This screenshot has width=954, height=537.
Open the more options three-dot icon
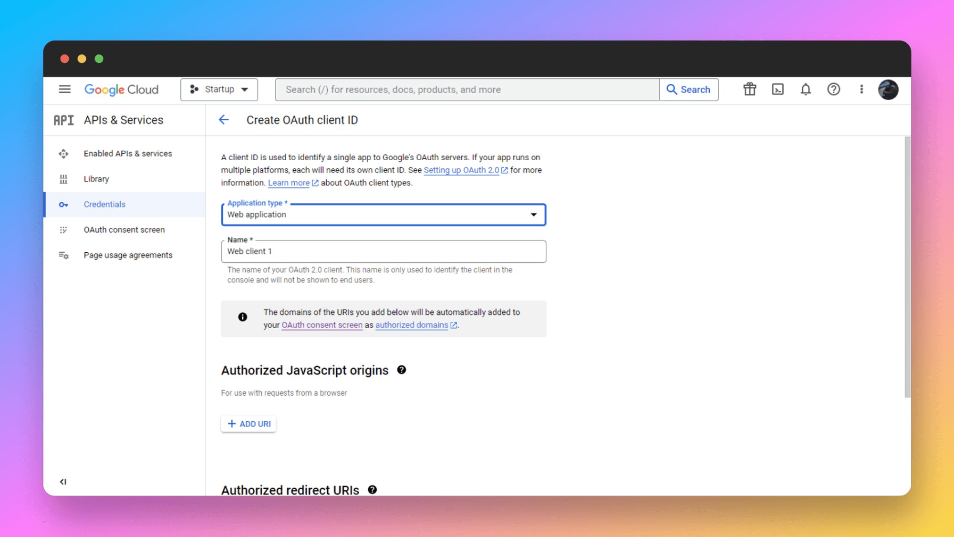(861, 89)
